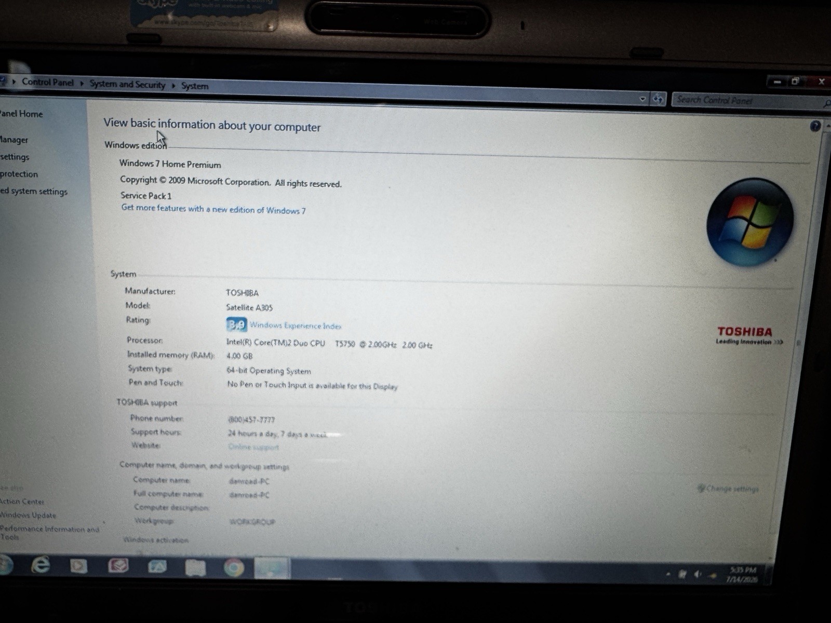This screenshot has width=831, height=623.
Task: Click the WORKGROUP workgroup value
Action: click(252, 522)
